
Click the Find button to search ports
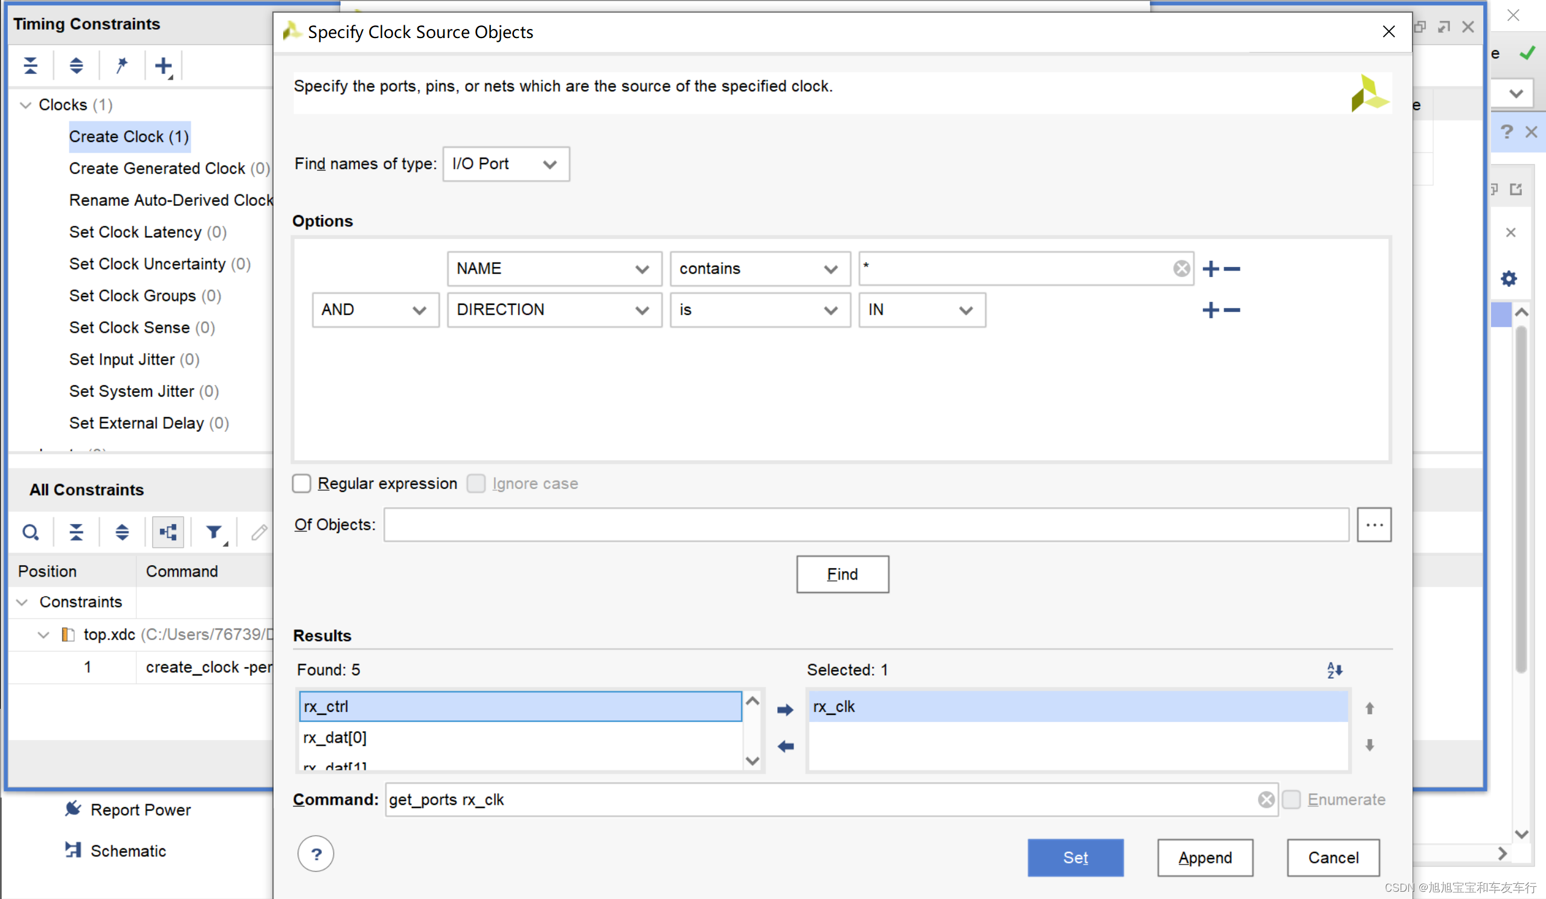pyautogui.click(x=842, y=574)
